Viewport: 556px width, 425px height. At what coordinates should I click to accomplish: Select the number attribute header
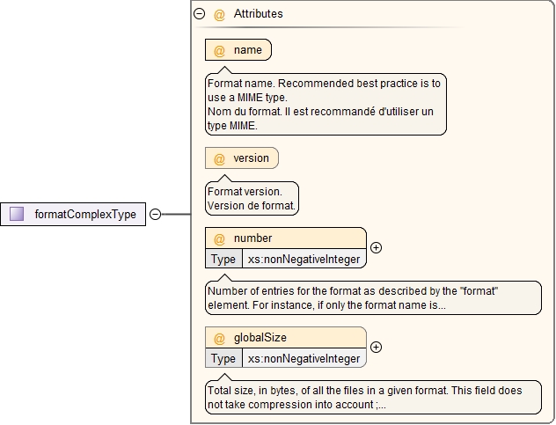tap(286, 238)
